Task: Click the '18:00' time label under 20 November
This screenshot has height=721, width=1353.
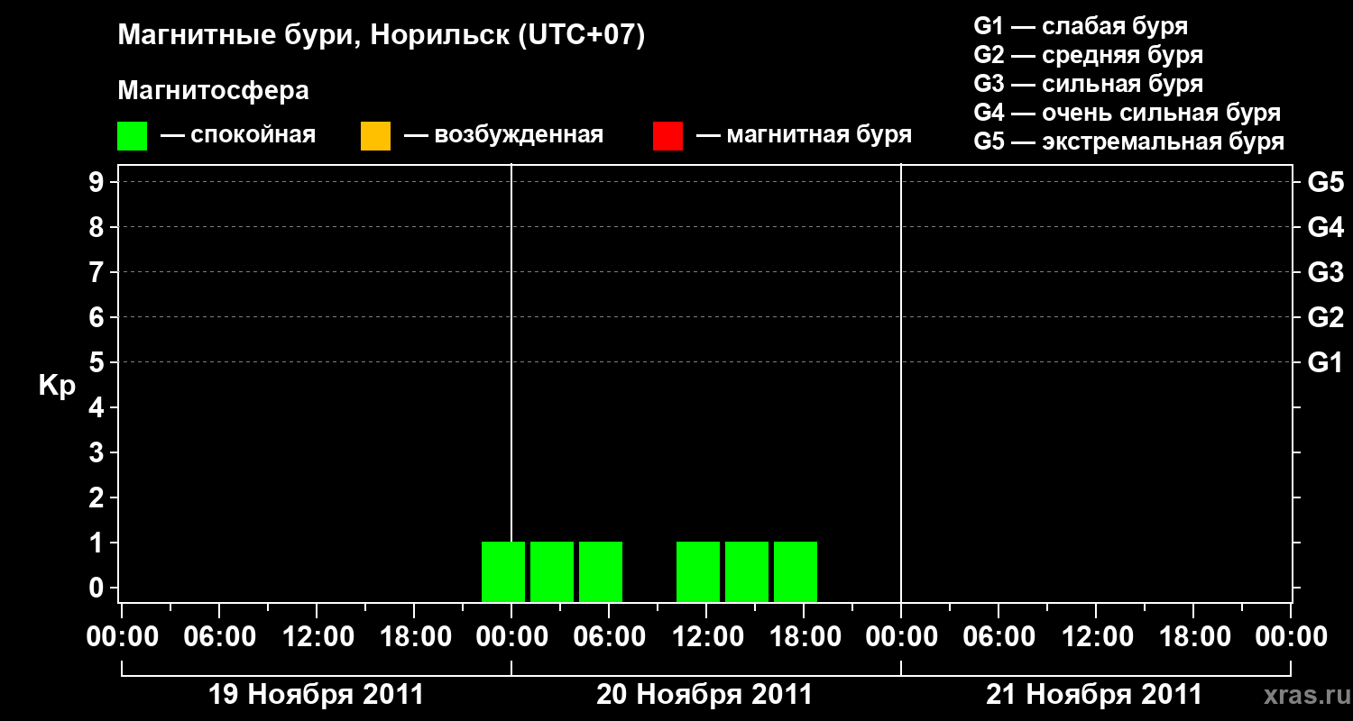Action: 805,637
